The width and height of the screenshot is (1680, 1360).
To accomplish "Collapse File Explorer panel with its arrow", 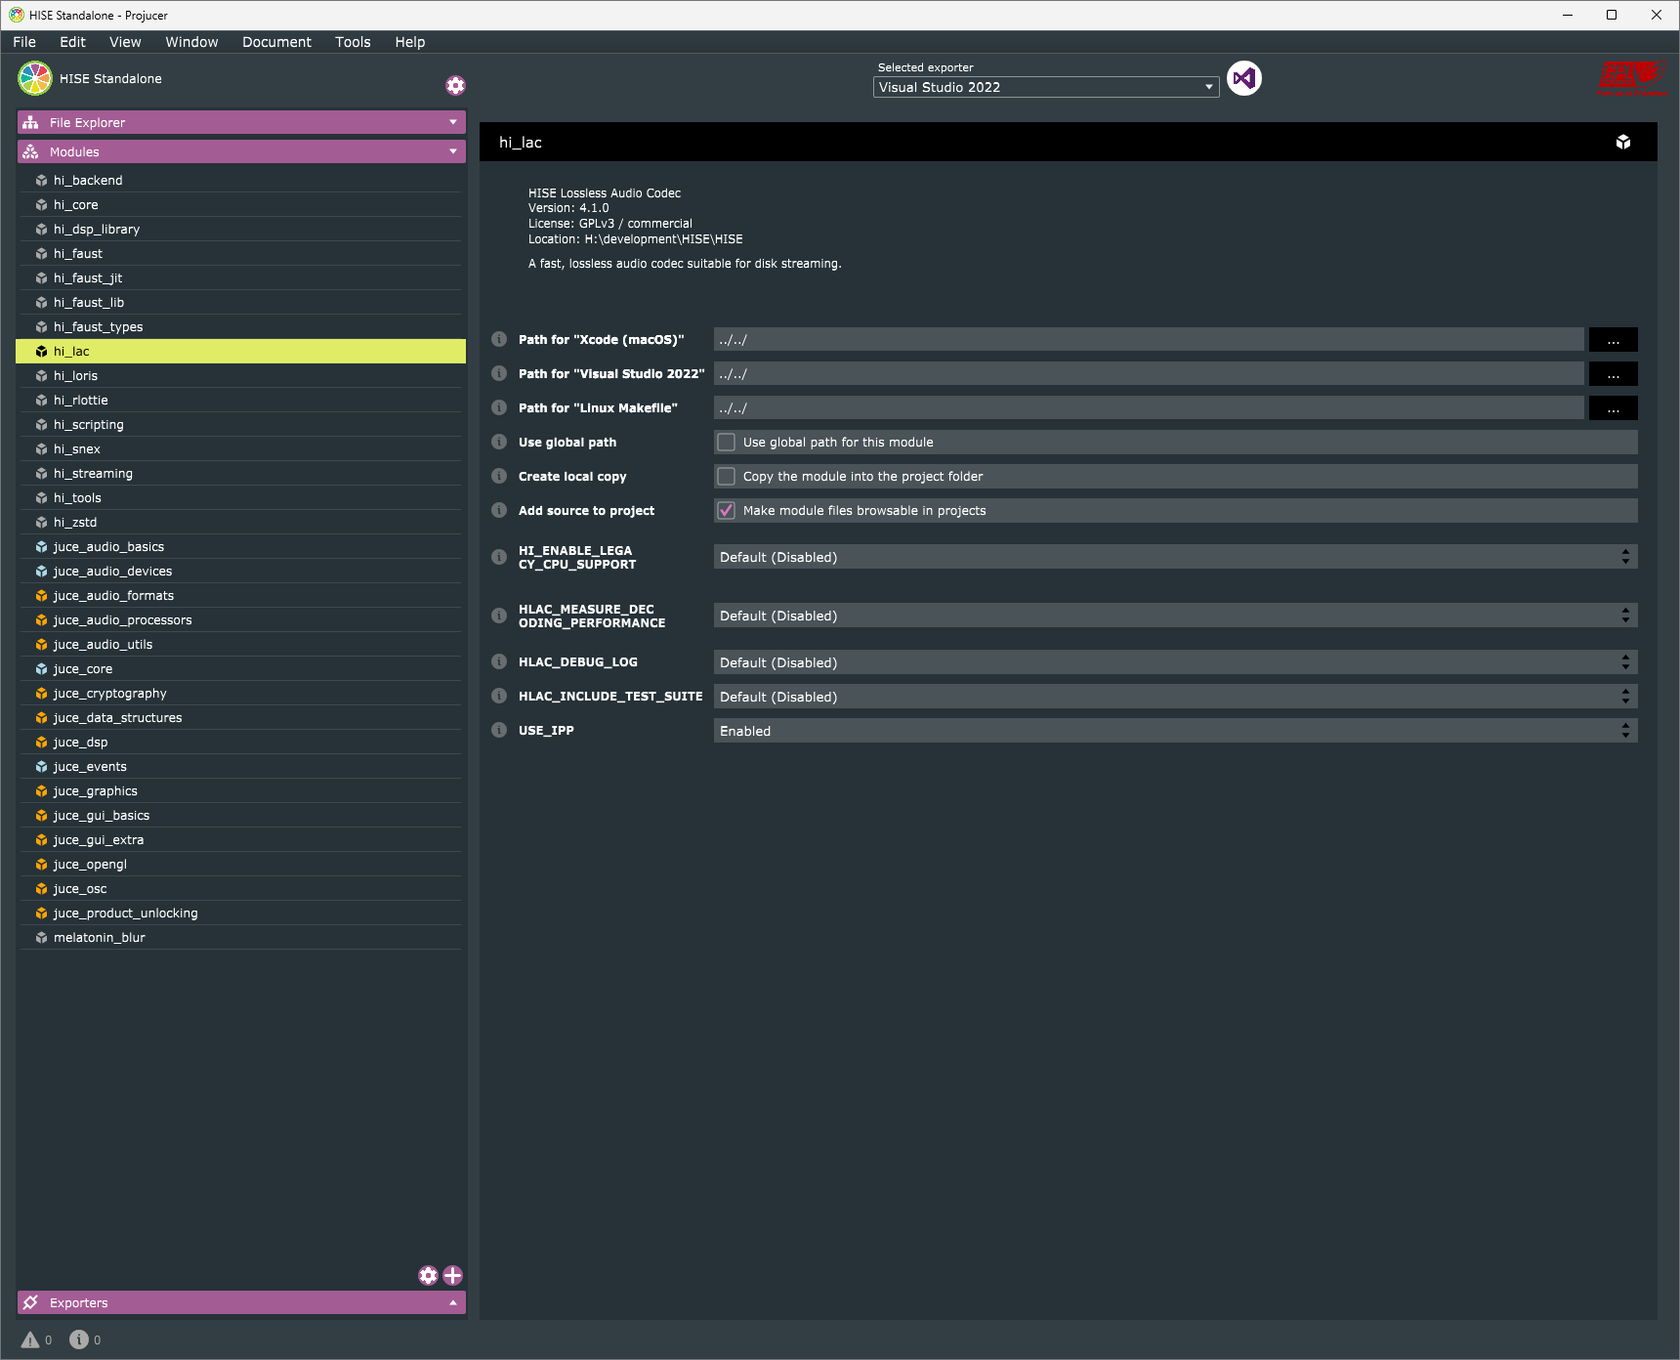I will 453,123.
